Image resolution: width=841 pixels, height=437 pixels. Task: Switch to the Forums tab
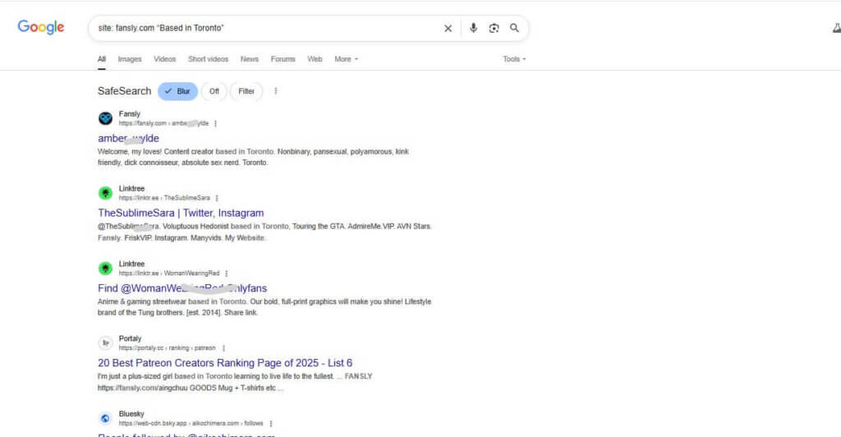283,59
